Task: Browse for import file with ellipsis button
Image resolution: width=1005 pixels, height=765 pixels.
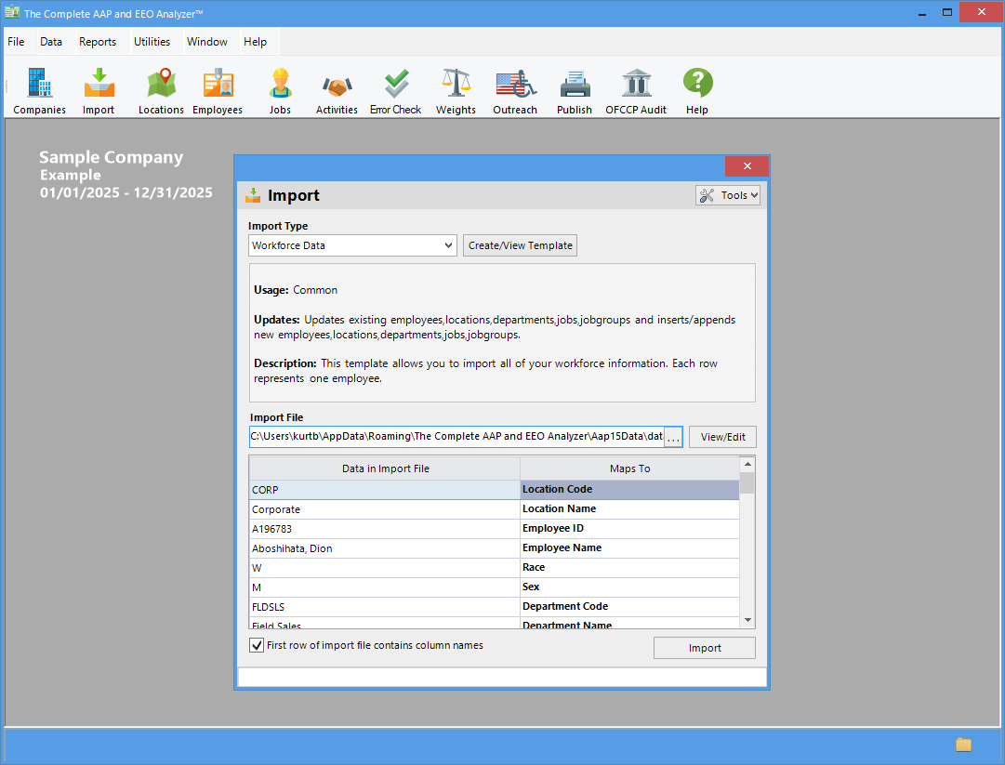Action: pos(673,437)
